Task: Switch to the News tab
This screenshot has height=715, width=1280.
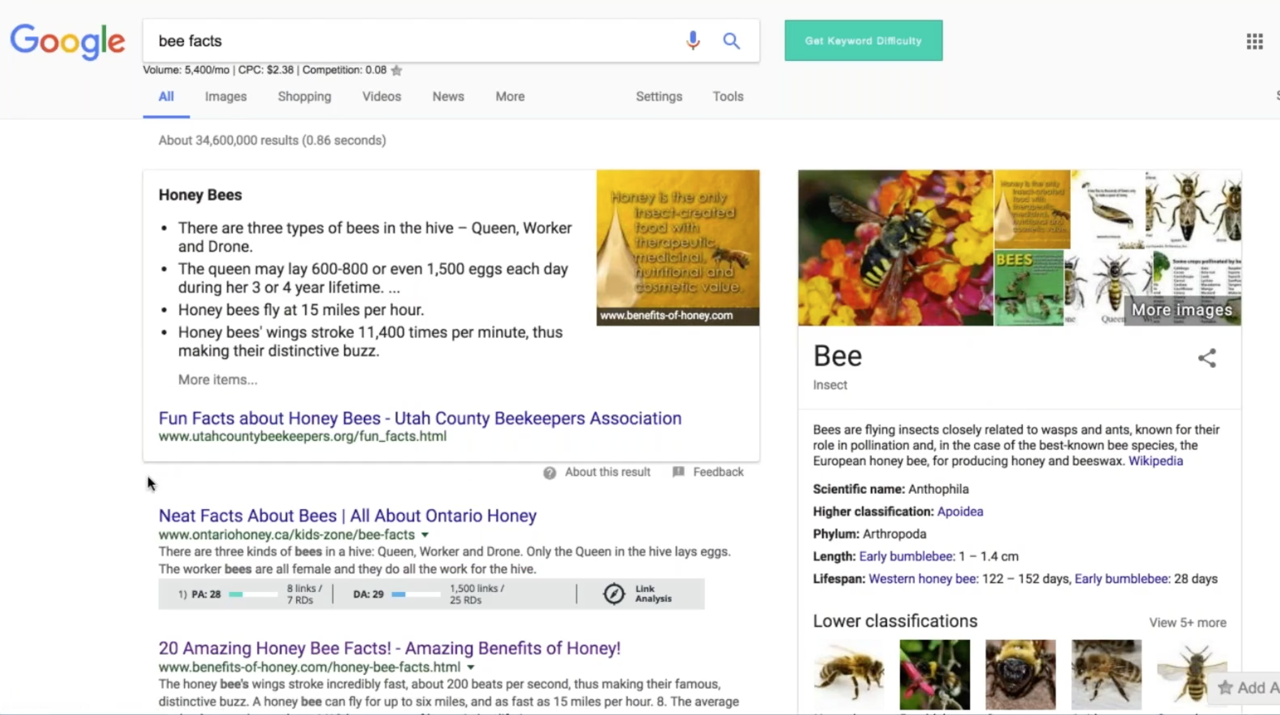Action: pos(448,96)
